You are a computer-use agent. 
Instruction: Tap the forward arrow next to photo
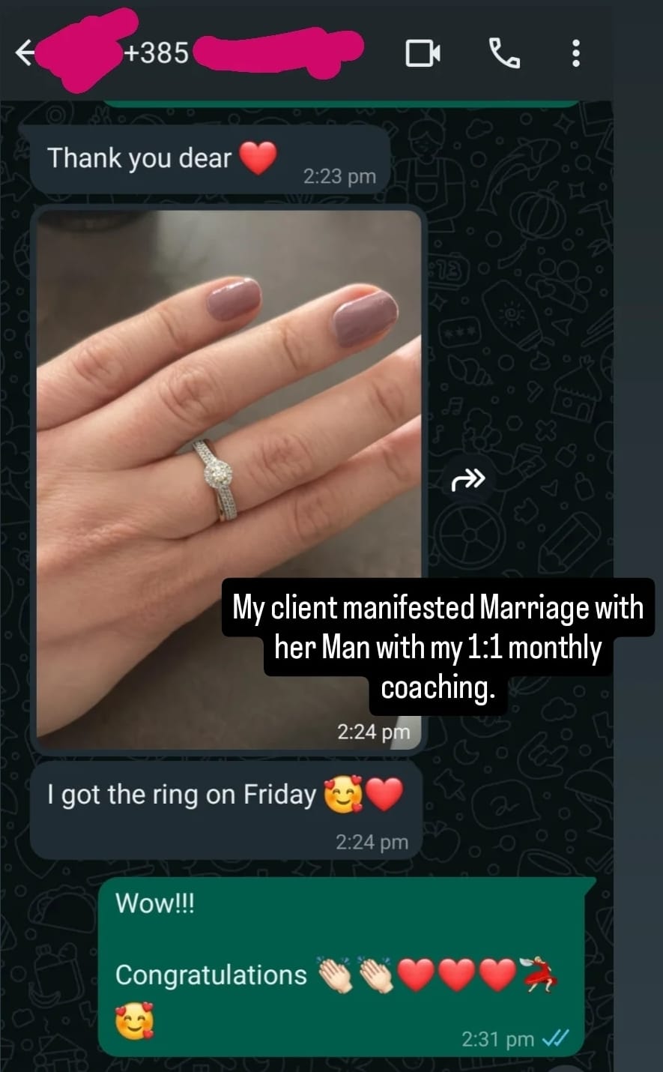pyautogui.click(x=468, y=478)
